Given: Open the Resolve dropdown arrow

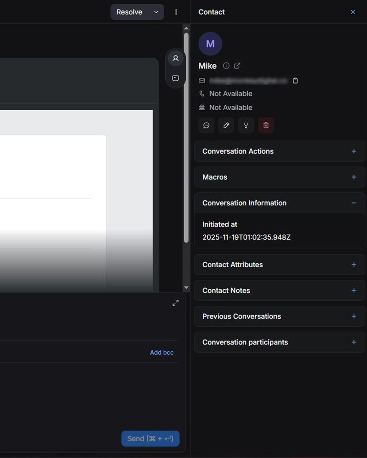Looking at the screenshot, I should pos(156,12).
